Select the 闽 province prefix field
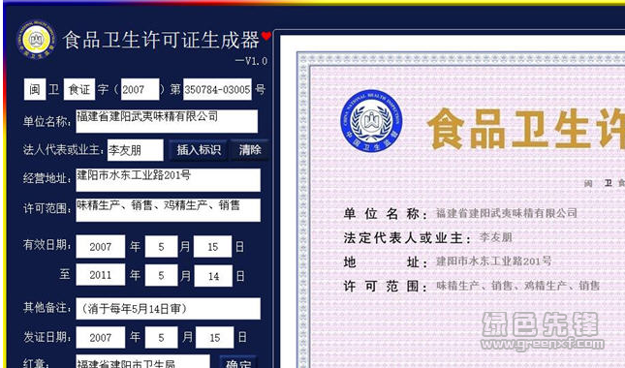This screenshot has height=368, width=625. click(35, 89)
